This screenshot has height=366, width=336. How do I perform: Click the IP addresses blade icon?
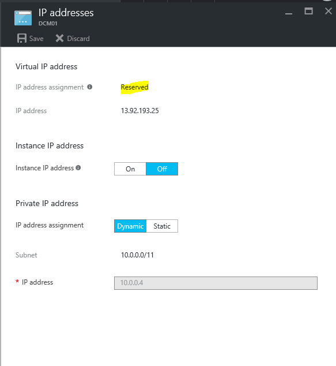(23, 18)
